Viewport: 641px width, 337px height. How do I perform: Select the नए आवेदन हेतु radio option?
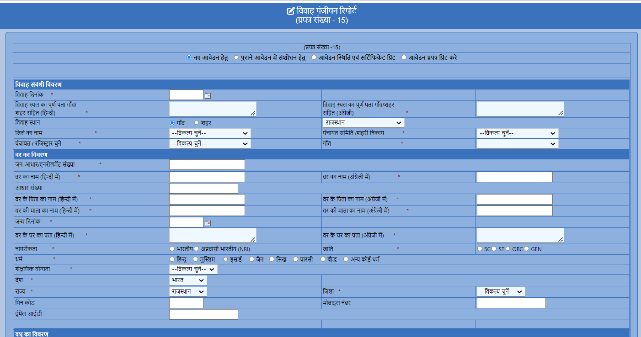pos(189,58)
